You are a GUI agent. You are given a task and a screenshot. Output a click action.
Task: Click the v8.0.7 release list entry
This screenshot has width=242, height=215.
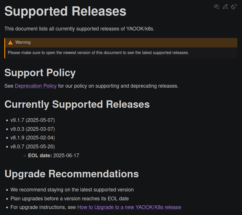click(33, 147)
